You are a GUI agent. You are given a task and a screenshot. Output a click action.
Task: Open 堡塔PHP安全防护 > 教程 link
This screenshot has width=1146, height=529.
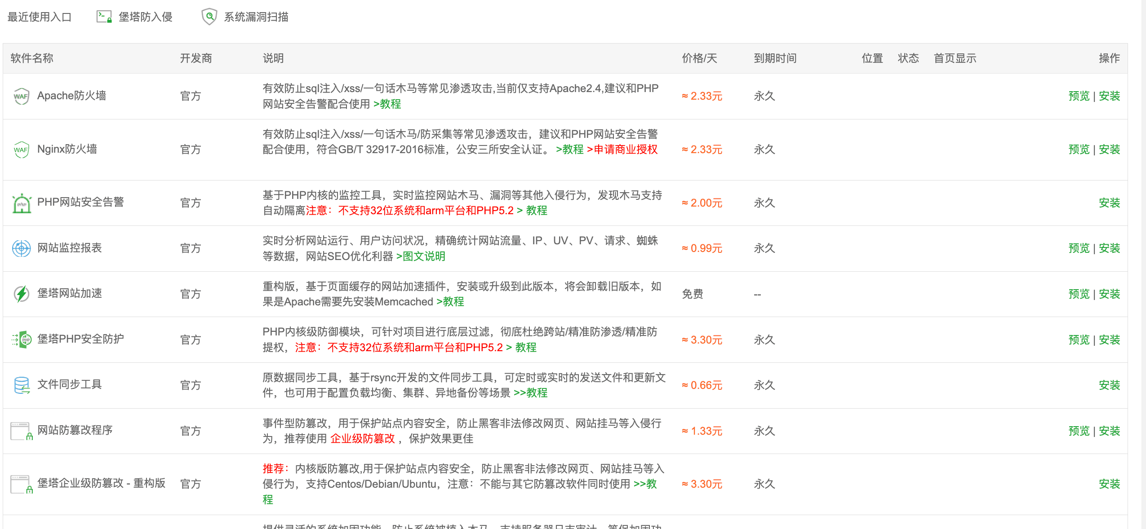tap(521, 348)
